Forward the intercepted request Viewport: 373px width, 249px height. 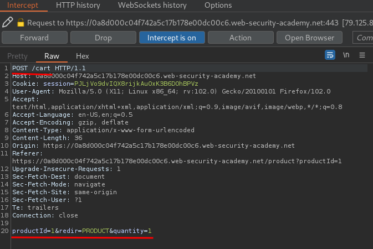point(34,38)
